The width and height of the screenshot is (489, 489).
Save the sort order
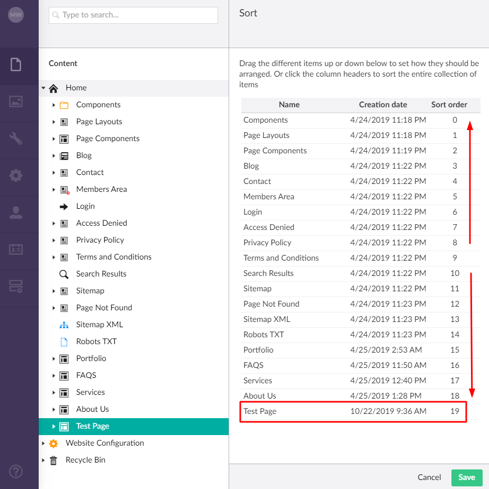pos(467,477)
